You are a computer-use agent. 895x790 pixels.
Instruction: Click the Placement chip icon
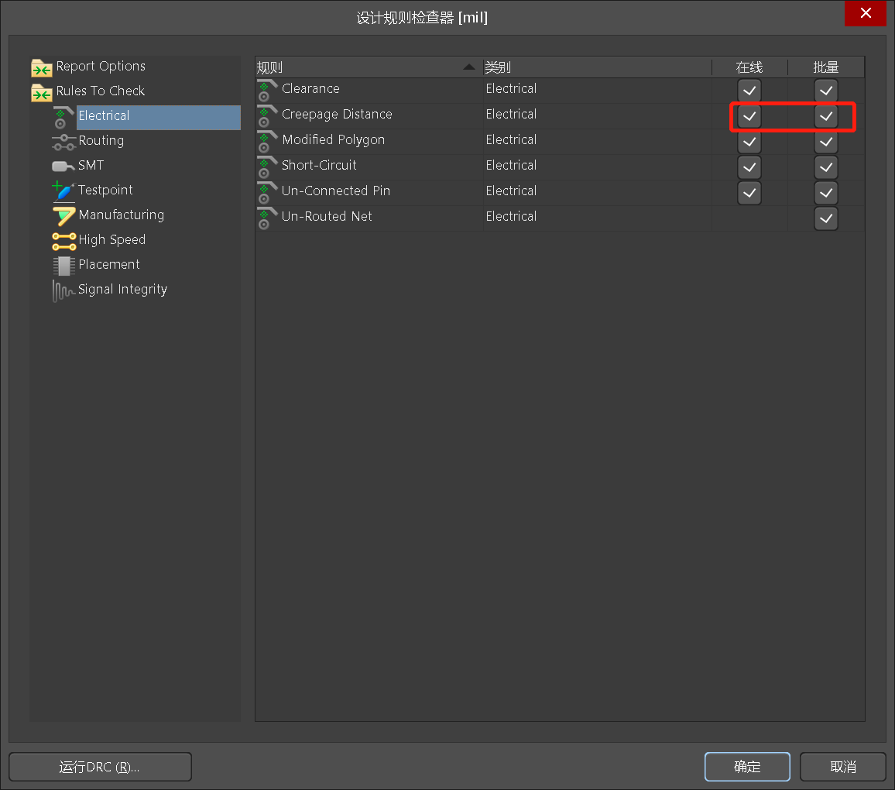[63, 265]
